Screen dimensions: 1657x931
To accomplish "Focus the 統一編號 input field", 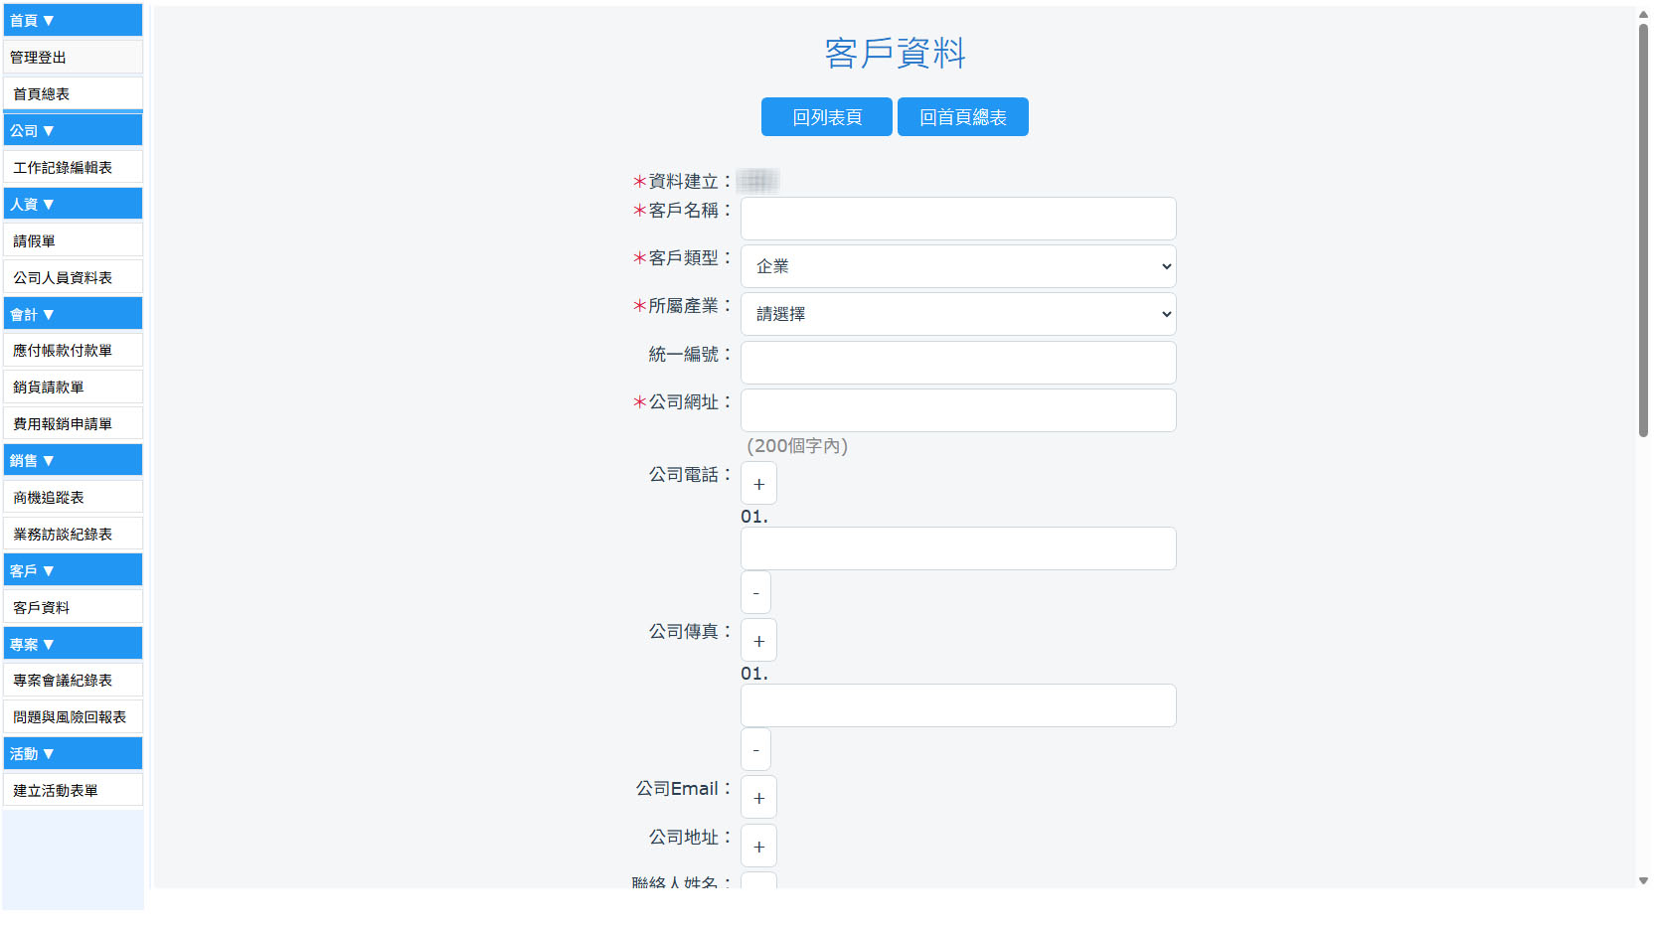I will 958,363.
